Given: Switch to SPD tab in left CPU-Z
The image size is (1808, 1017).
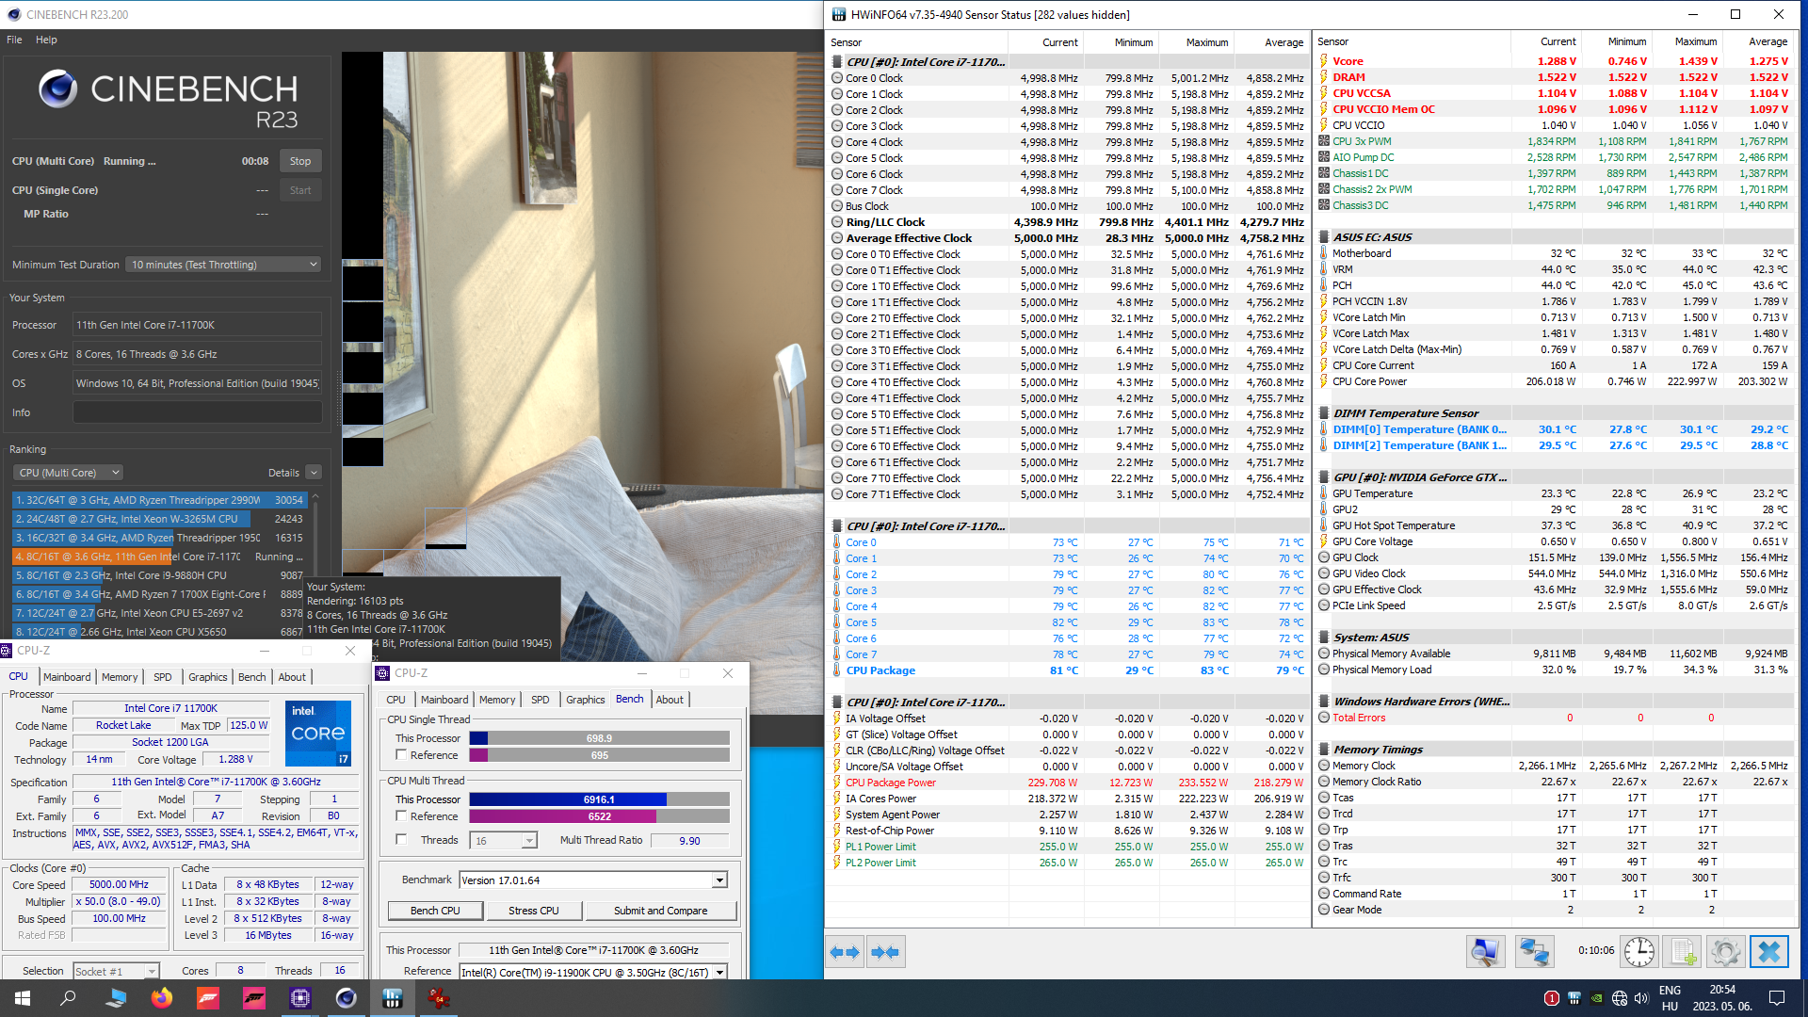Looking at the screenshot, I should [x=163, y=677].
